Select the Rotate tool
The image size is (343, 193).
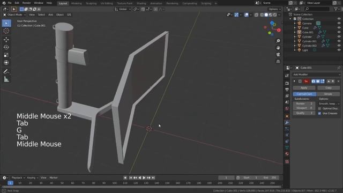click(x=6, y=47)
